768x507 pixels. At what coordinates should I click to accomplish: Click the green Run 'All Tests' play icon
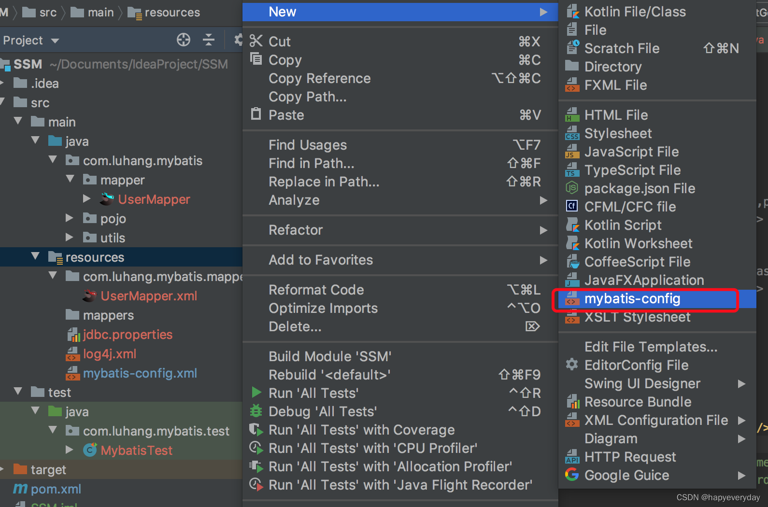(x=256, y=393)
